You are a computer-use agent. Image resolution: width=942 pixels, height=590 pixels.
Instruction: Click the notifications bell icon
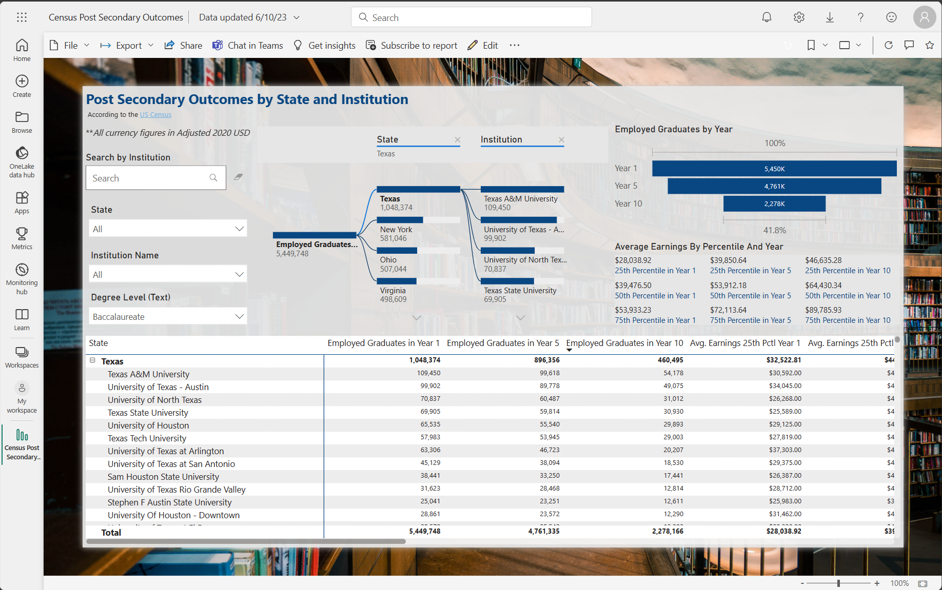pyautogui.click(x=767, y=17)
